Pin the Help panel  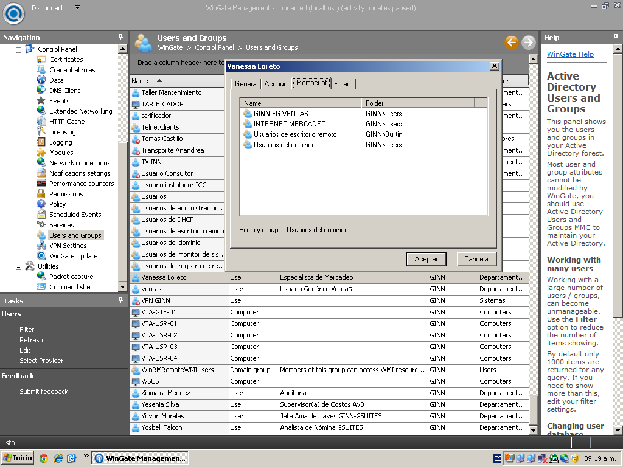616,37
